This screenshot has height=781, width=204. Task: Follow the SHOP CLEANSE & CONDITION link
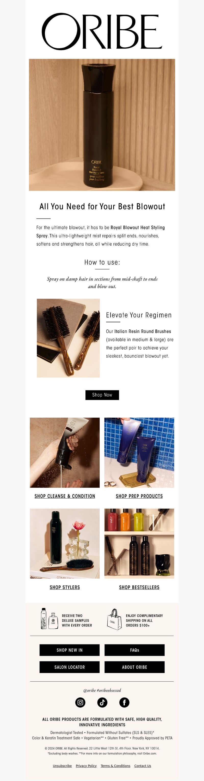point(65,496)
